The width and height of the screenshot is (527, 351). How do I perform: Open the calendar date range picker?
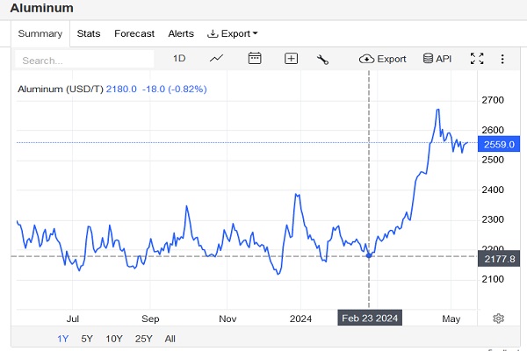[255, 59]
